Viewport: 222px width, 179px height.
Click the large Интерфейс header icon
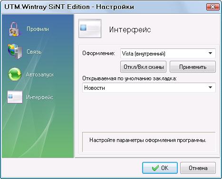pyautogui.click(x=90, y=28)
